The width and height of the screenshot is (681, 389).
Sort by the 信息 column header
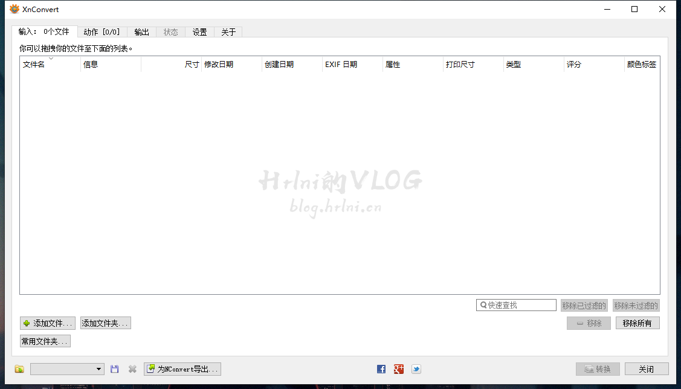[x=111, y=64]
